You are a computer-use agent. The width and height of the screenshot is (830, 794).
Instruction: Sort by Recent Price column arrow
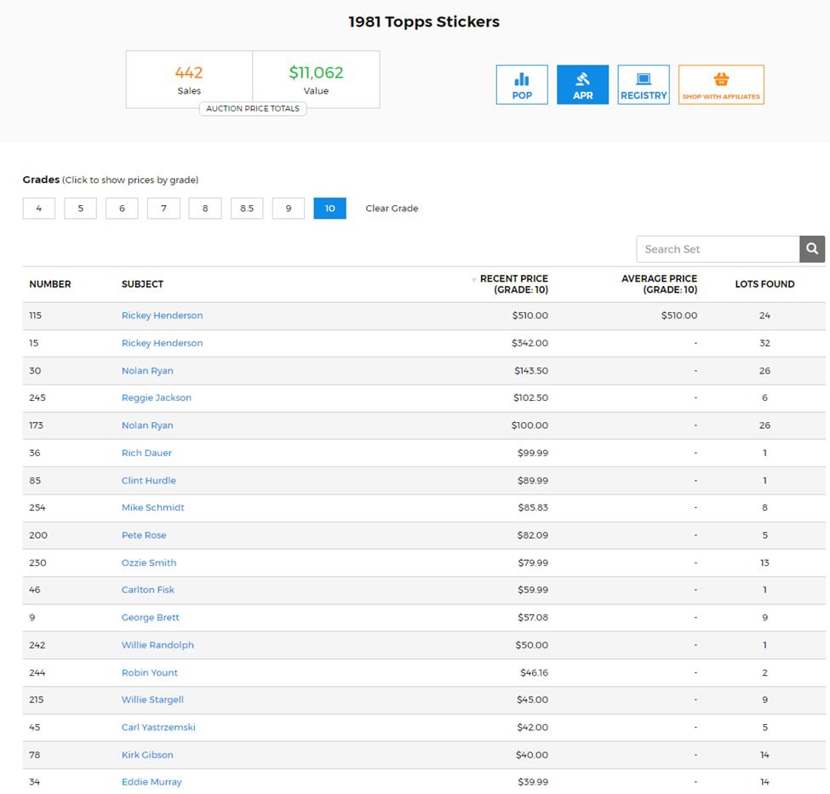474,279
